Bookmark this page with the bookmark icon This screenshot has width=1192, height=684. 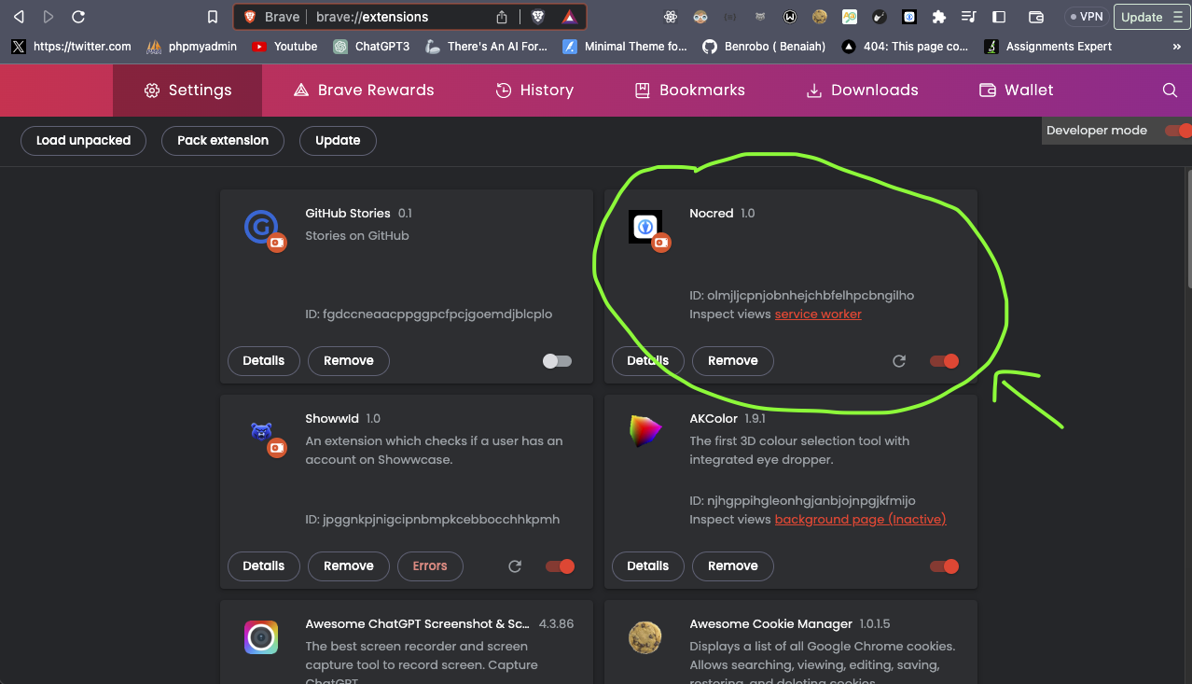213,17
